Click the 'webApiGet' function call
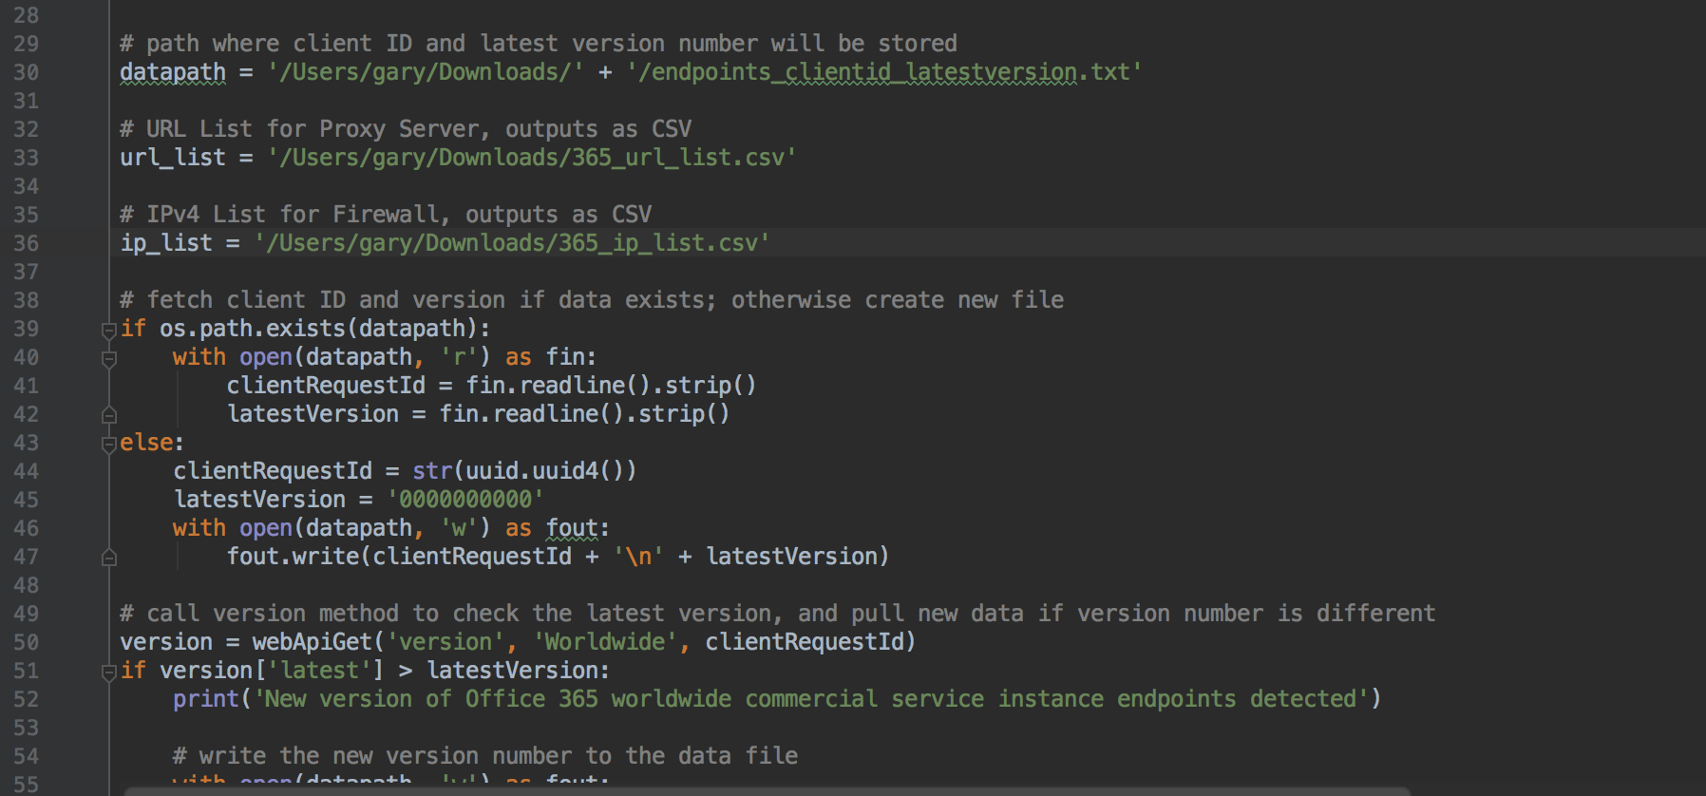The width and height of the screenshot is (1706, 796). [x=313, y=642]
